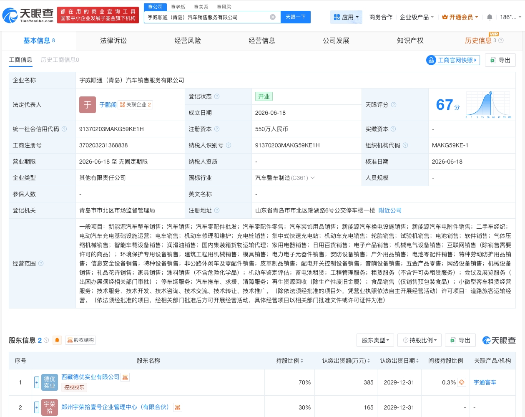Viewport: 525px width, 417px height.
Task: Click the TianYanCha logo
Action: pos(28,16)
